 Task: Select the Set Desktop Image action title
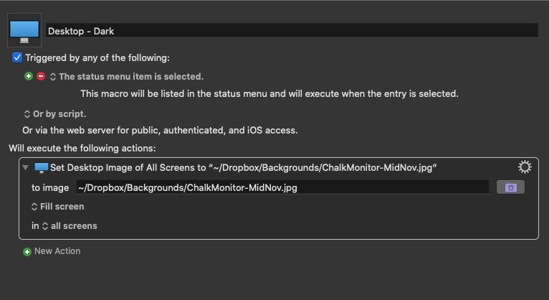[x=244, y=167]
